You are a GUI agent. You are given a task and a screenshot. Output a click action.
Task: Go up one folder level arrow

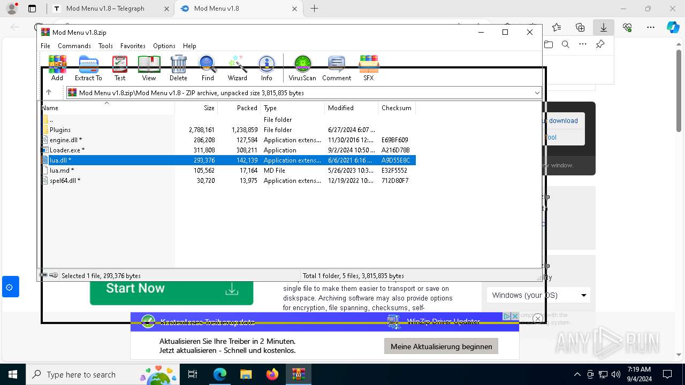tap(49, 93)
